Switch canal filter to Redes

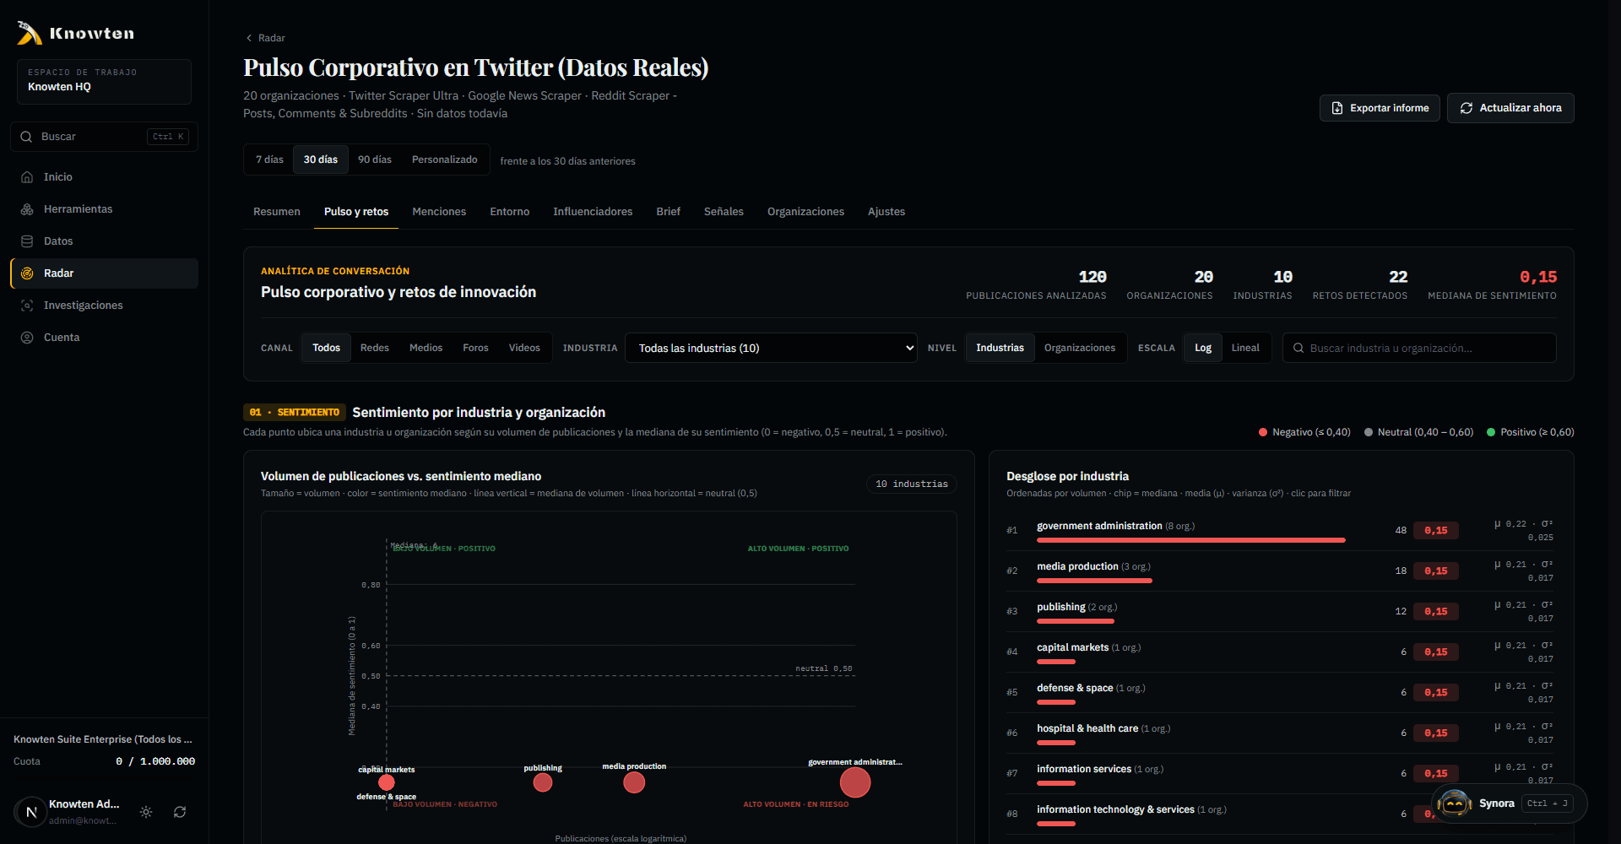[375, 348]
